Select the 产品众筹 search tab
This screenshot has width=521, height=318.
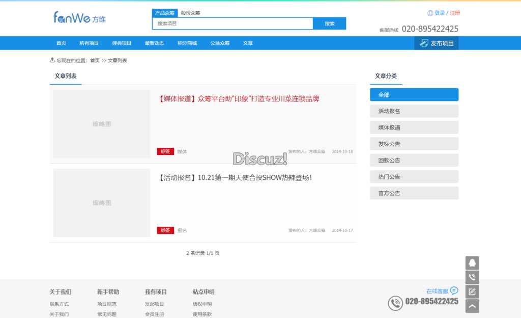[165, 13]
